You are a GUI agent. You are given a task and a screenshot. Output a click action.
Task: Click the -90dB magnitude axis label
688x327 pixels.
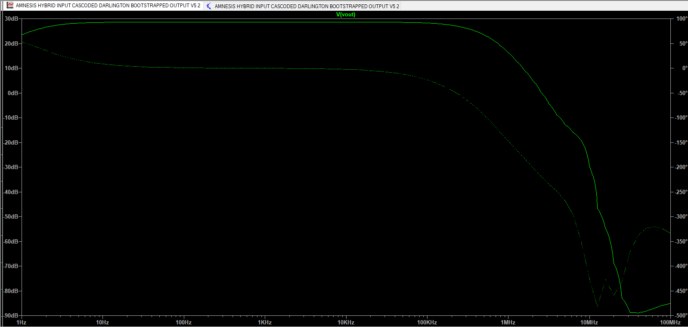[11, 315]
